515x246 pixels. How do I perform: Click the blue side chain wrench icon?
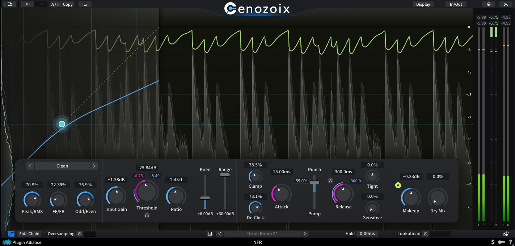[11, 234]
